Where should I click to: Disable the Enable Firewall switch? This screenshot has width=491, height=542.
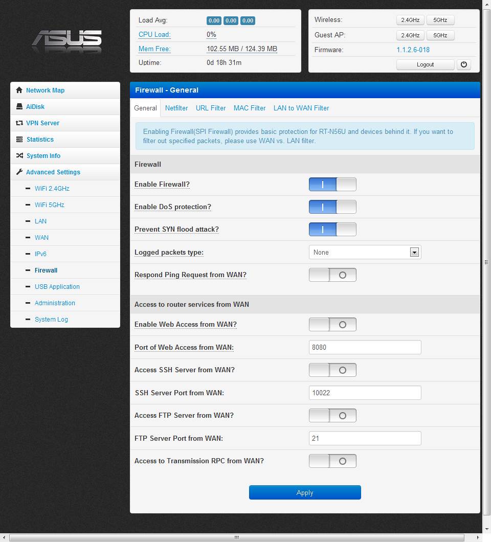tap(332, 185)
